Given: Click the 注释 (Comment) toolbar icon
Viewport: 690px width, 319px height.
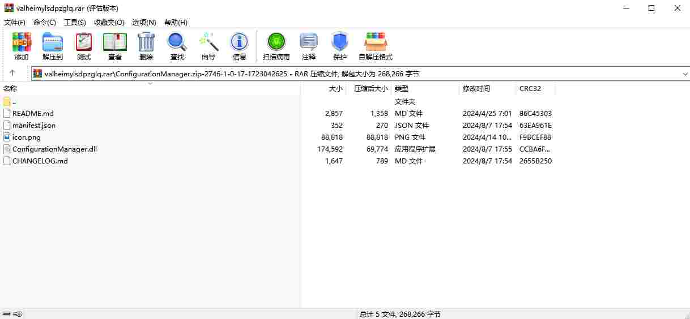Looking at the screenshot, I should coord(309,42).
